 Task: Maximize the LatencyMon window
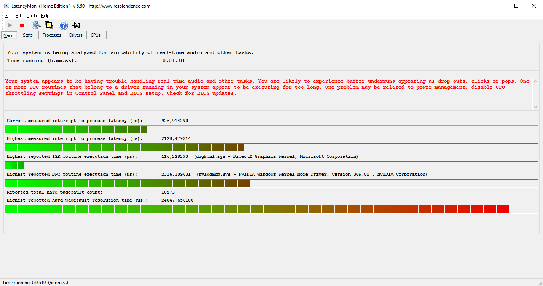(x=516, y=6)
